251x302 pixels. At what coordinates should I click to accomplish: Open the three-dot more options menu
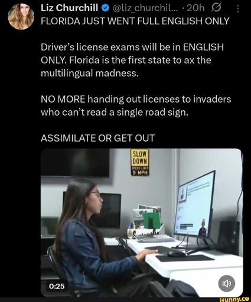[x=238, y=8]
